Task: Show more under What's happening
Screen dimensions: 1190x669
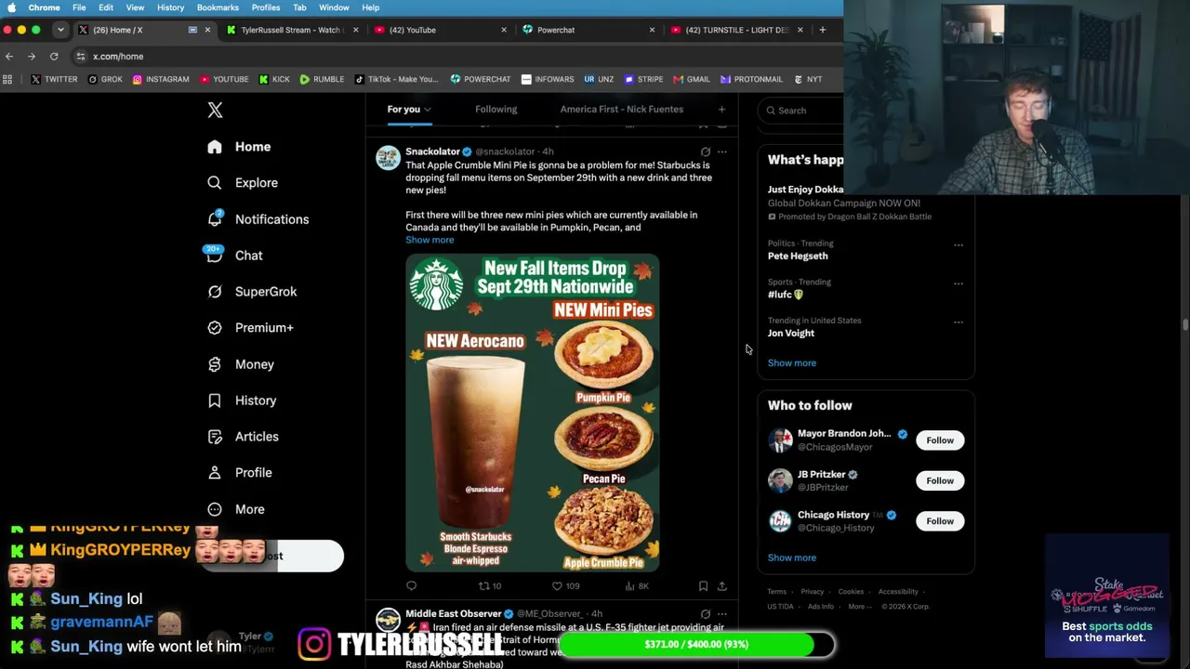Action: (792, 363)
